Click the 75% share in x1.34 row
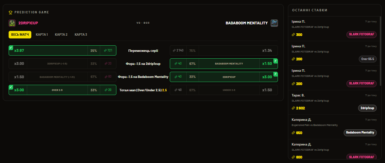 pos(192,51)
